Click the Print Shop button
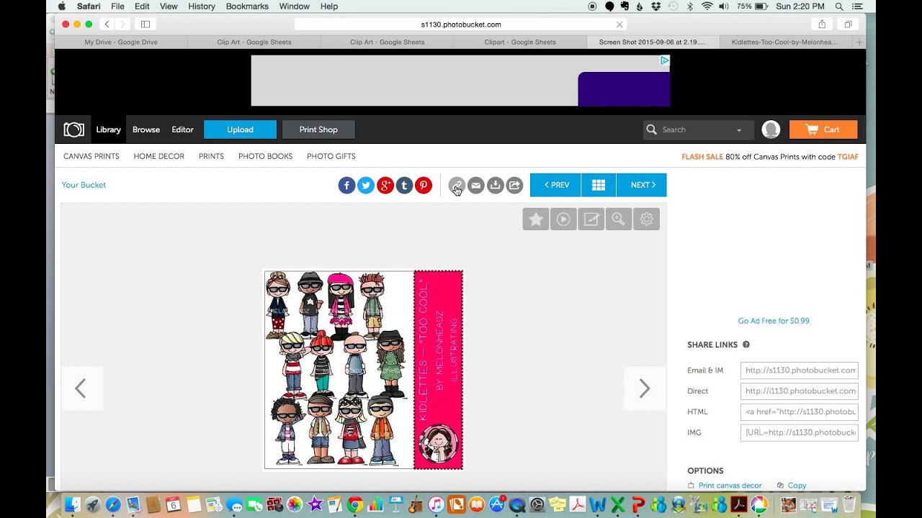Viewport: 922px width, 518px height. pyautogui.click(x=318, y=129)
